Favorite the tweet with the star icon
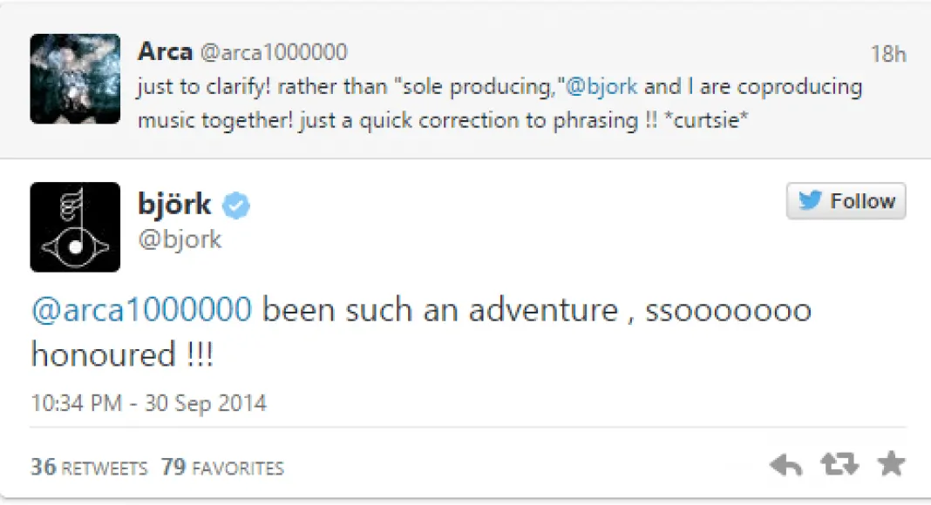Screen dimensions: 931x505 click(x=891, y=464)
